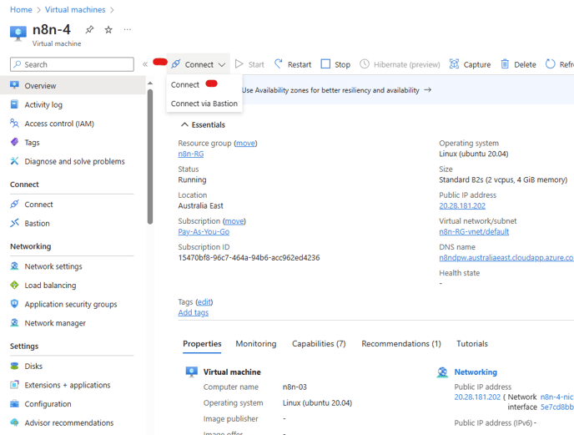This screenshot has height=435, width=574.
Task: Click the public IP address 20.28.181.202 link
Action: tap(462, 205)
